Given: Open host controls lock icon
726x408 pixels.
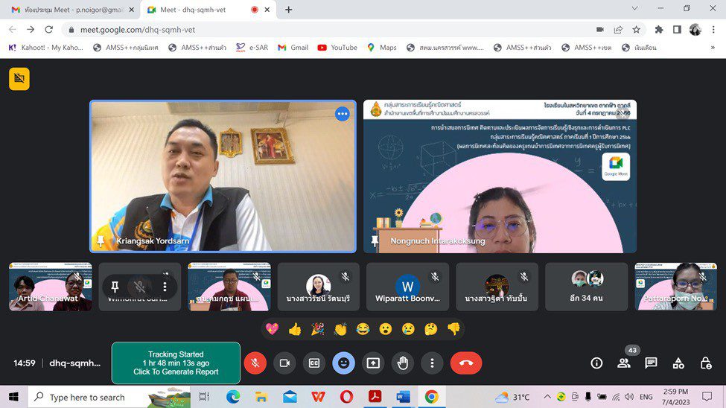Looking at the screenshot, I should (706, 363).
